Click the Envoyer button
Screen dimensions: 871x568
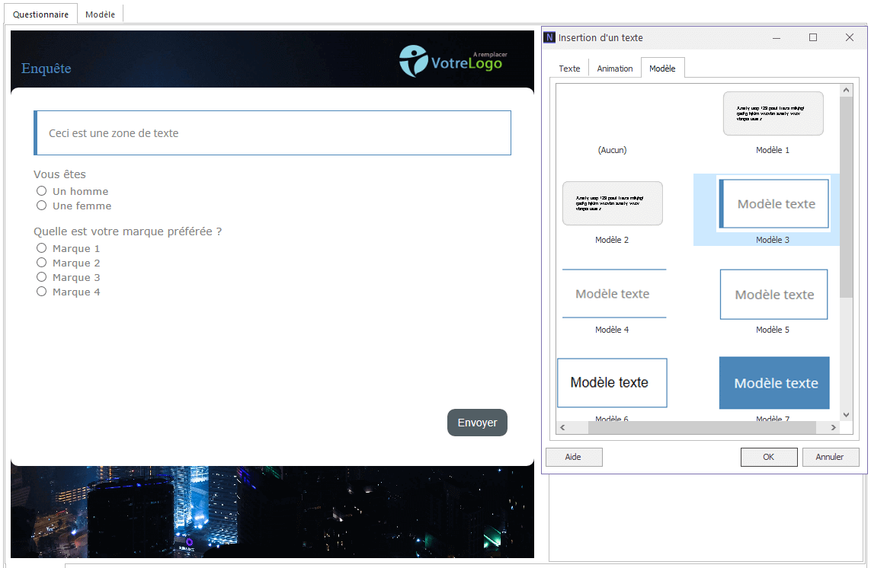pyautogui.click(x=477, y=423)
